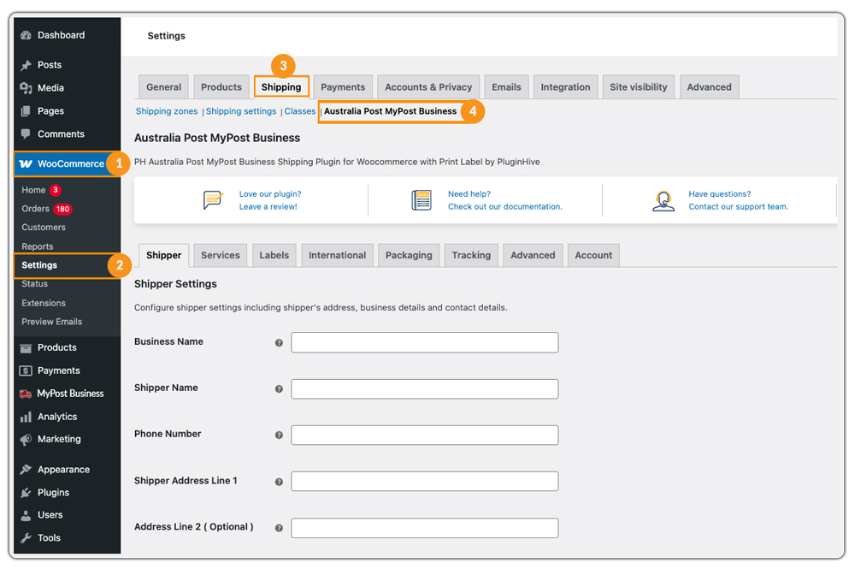Click the help icon for Address Line 2
Viewport: 855px width, 569px height.
pos(279,529)
